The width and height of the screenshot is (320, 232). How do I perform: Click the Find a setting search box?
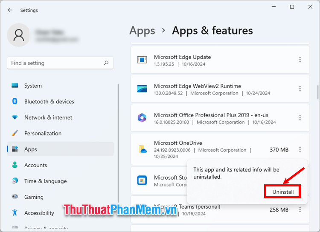60,63
